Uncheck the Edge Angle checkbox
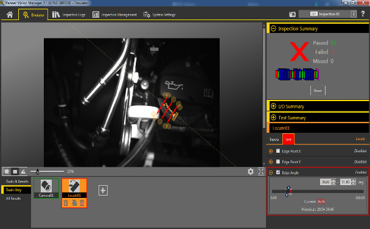370x229 pixels. 278,172
